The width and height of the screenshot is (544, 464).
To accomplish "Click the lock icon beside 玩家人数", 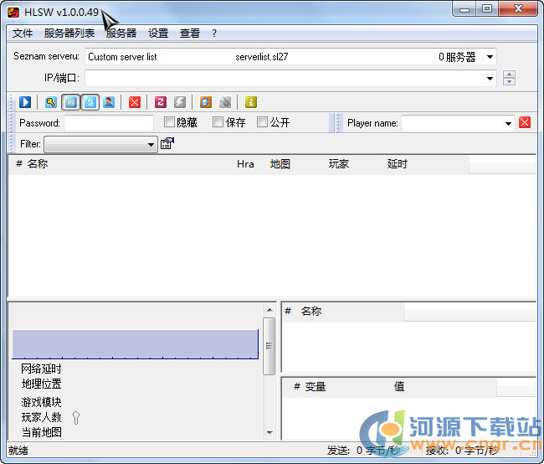I will click(76, 418).
